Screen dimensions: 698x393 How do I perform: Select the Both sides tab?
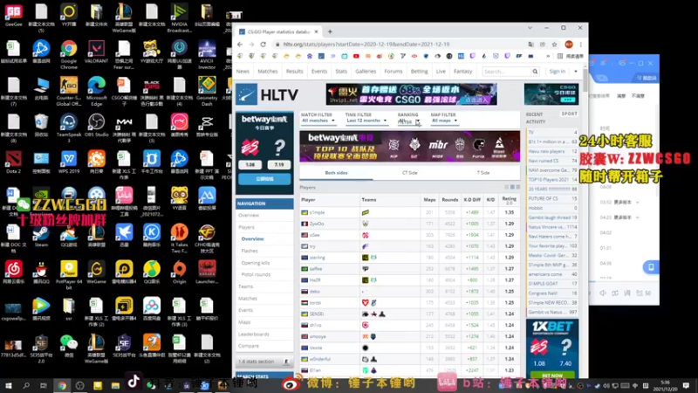tap(336, 173)
